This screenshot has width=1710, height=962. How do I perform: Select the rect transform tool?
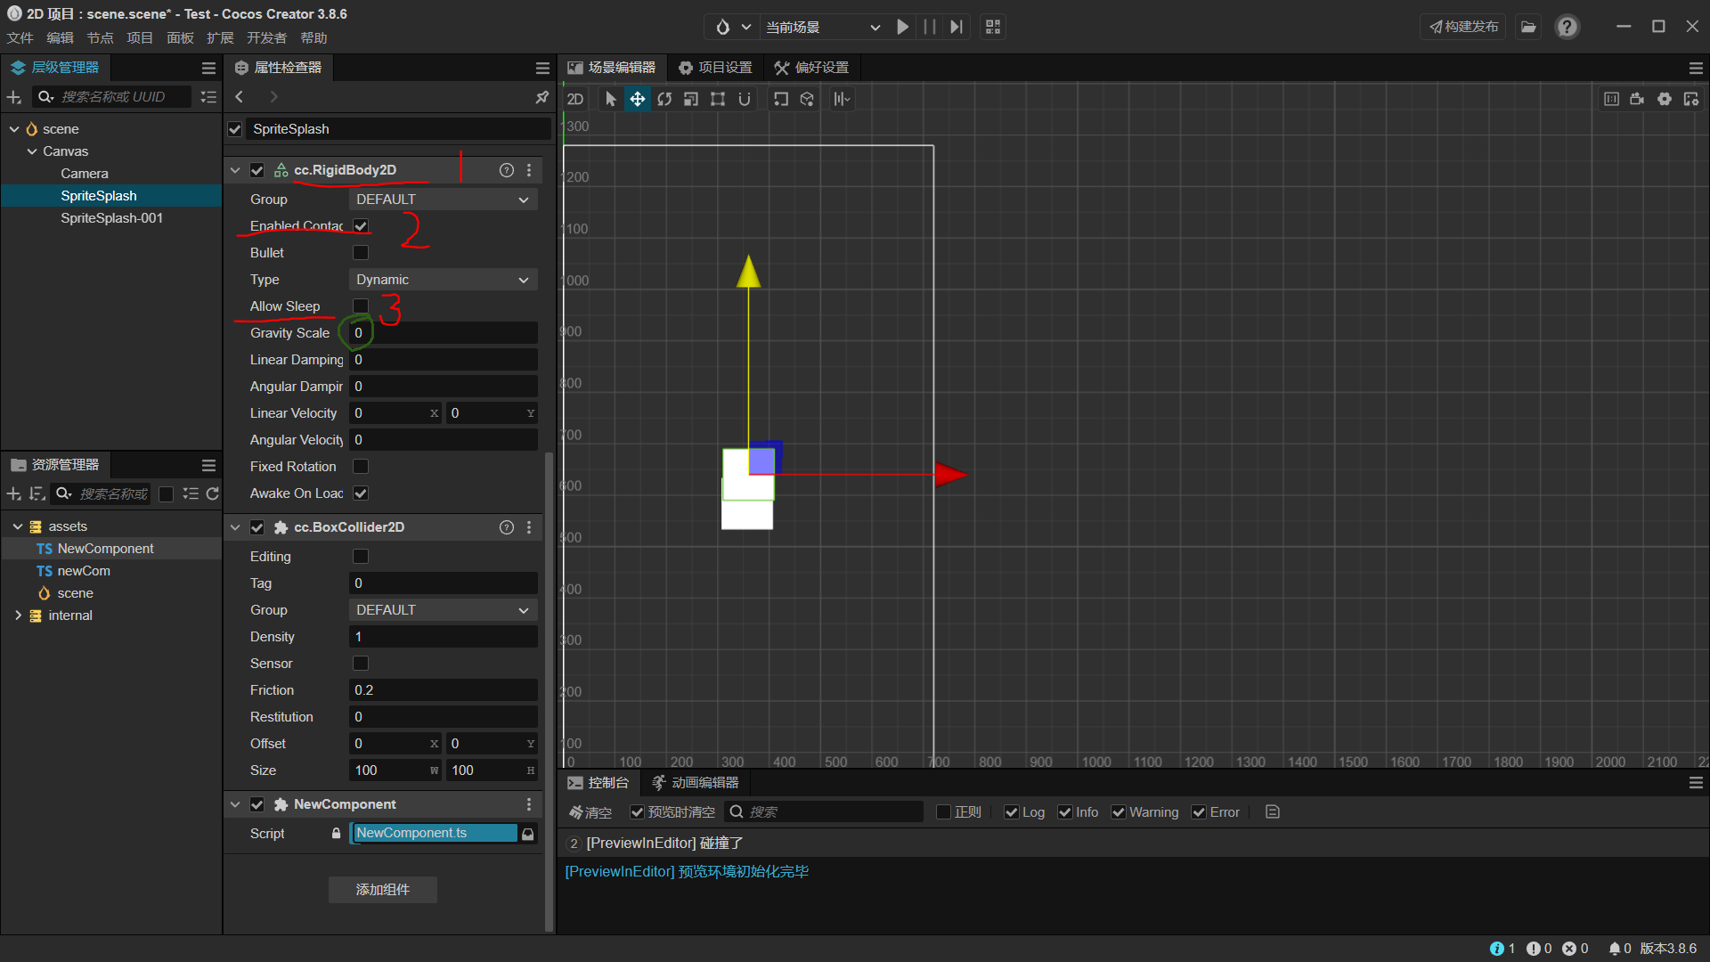tap(718, 99)
